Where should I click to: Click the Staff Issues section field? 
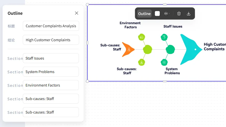click(51, 58)
